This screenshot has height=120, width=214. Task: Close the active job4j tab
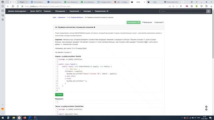pyautogui.click(x=144, y=2)
